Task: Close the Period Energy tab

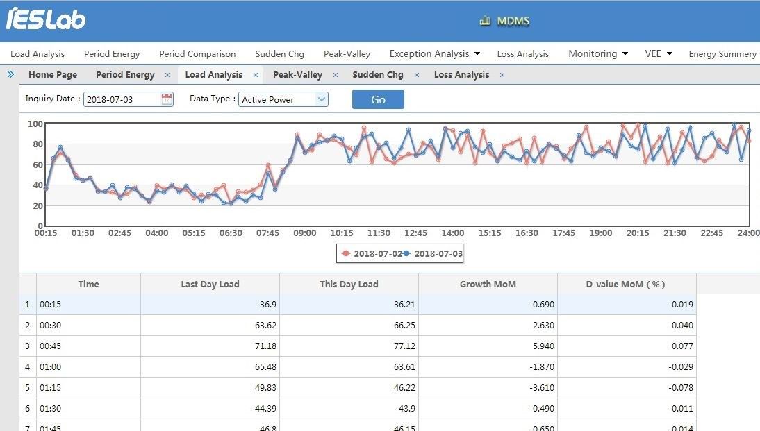Action: 167,75
